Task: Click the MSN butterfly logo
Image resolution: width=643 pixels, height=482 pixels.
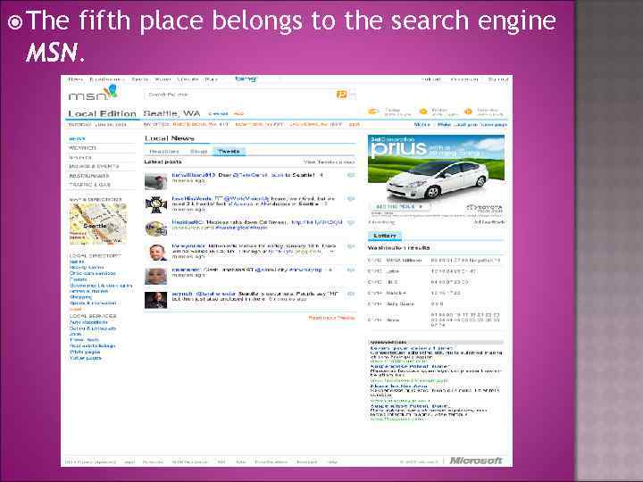Action: [x=93, y=93]
